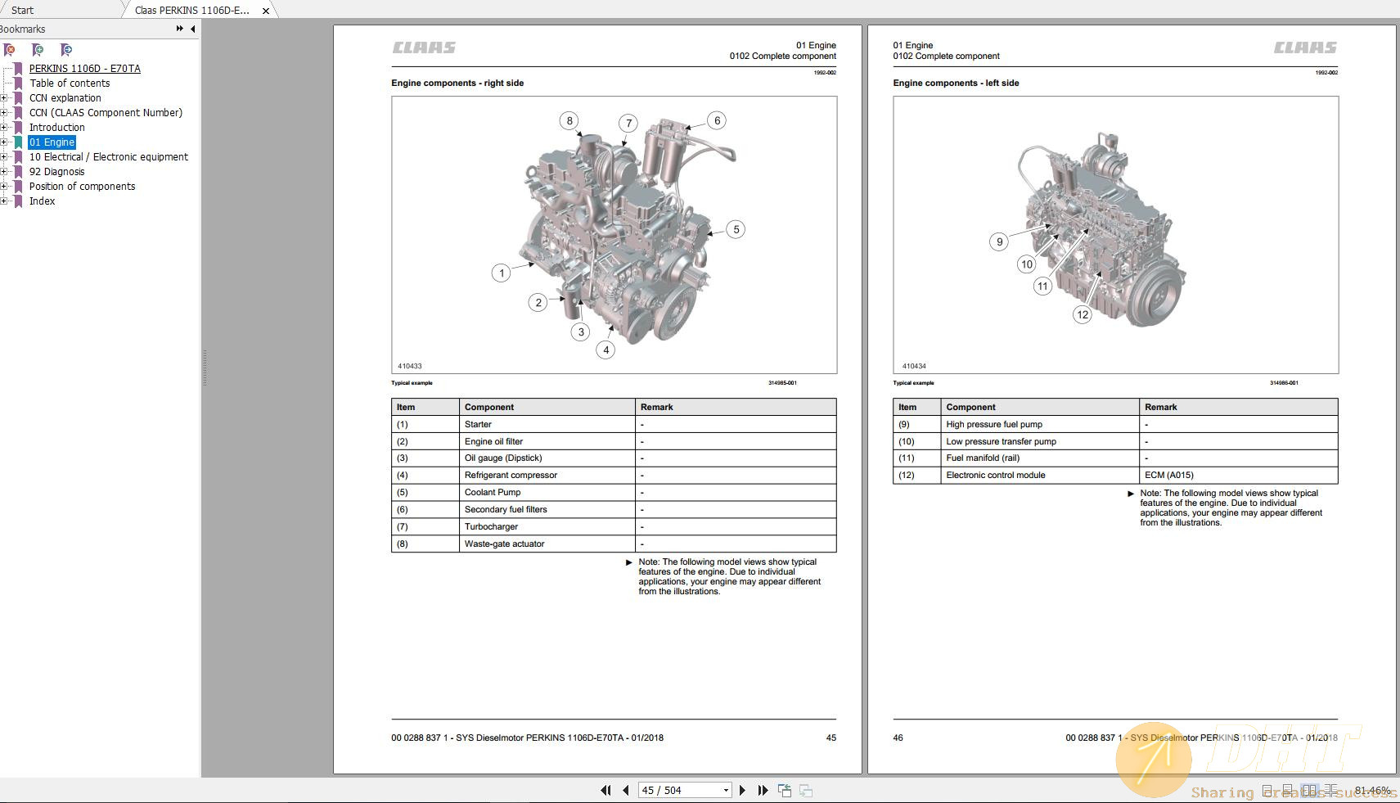The image size is (1400, 803).
Task: Select the Claas PERKINS 1106D document tab
Action: point(192,11)
